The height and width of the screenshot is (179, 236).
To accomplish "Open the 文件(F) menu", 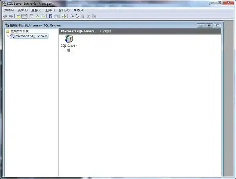I will 9,10.
